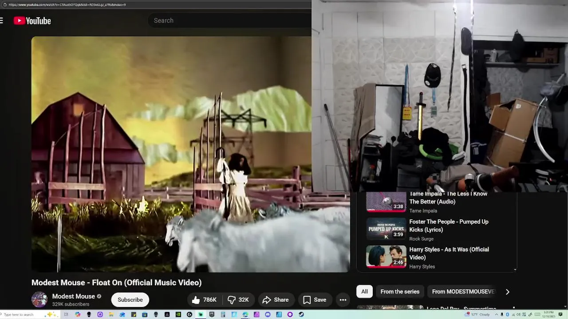This screenshot has width=568, height=319.
Task: Open Task View in taskbar
Action: pyautogui.click(x=66, y=315)
